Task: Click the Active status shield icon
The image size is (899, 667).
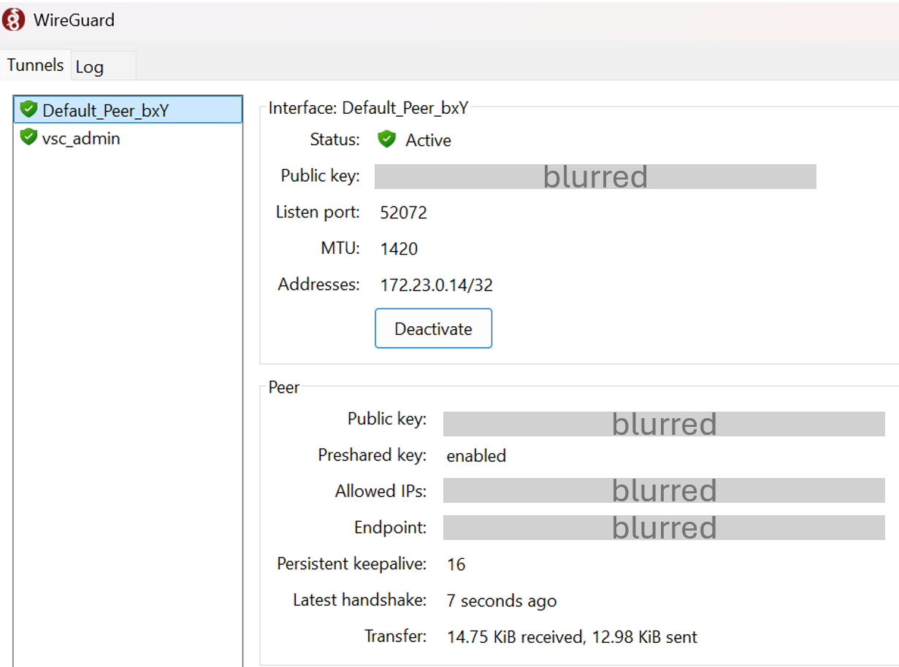Action: (x=387, y=139)
